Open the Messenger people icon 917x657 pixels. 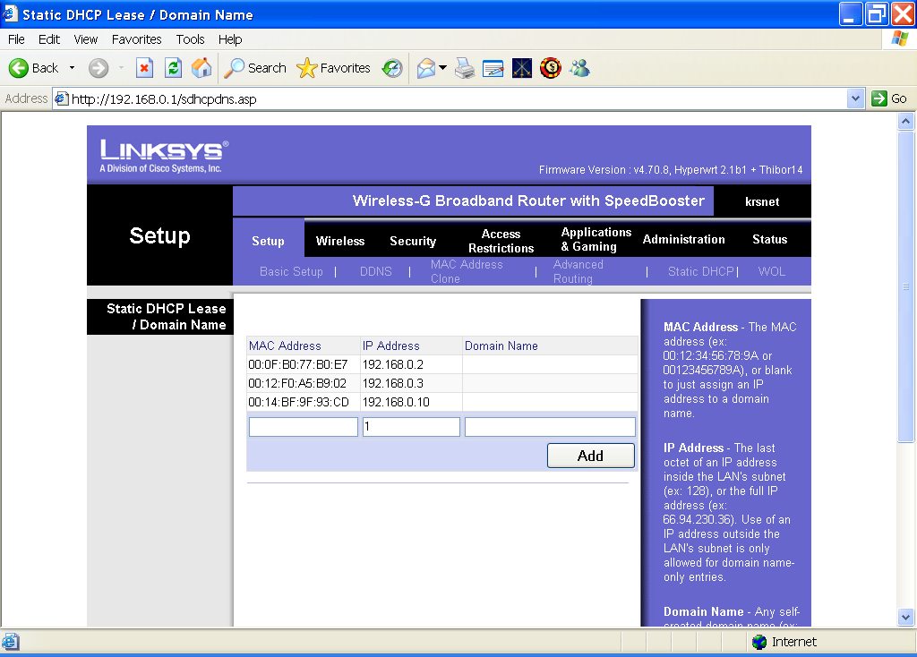[579, 68]
